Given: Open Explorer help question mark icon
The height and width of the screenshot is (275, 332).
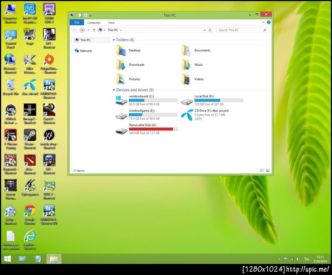Looking at the screenshot, I should (268, 22).
